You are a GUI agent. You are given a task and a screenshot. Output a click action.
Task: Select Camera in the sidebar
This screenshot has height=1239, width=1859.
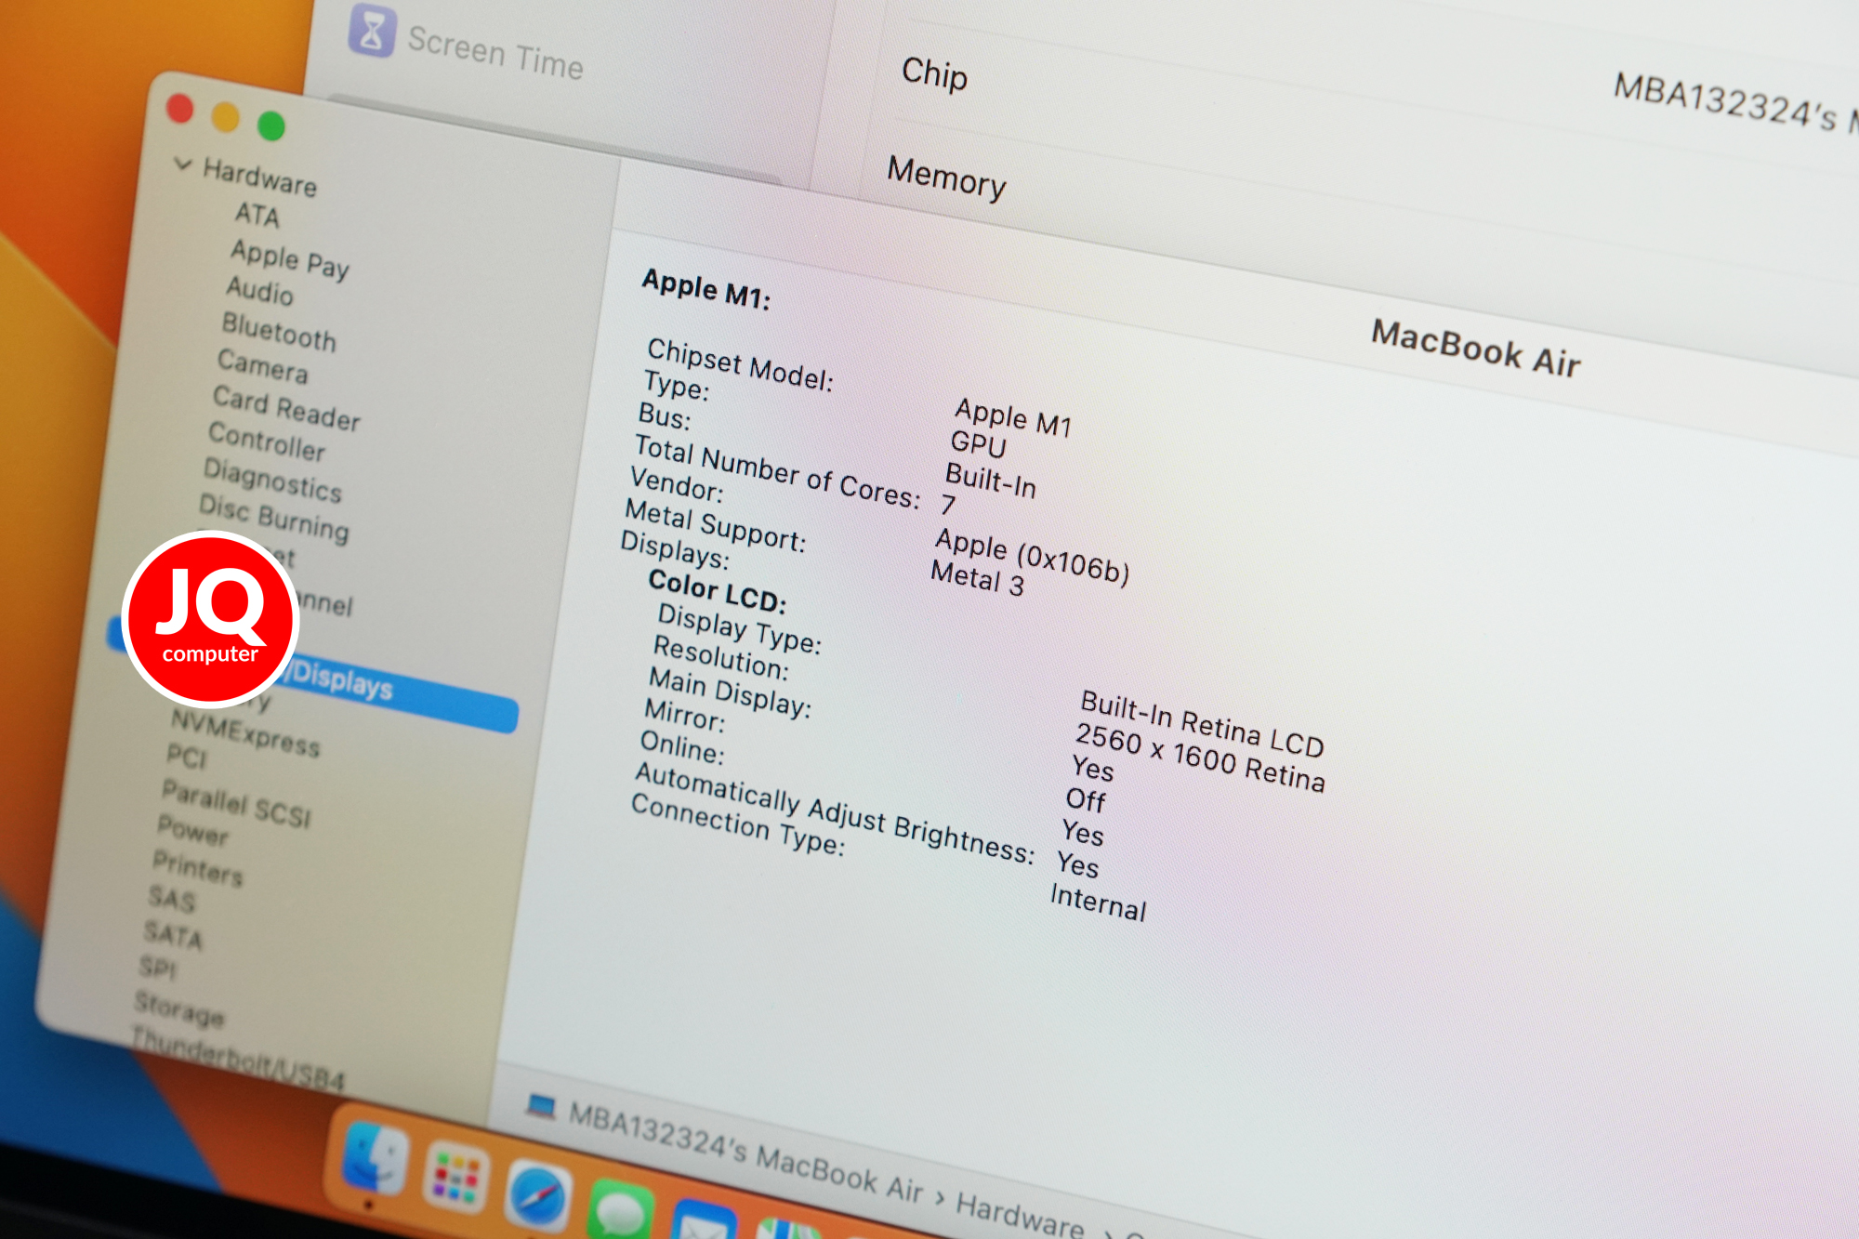pos(262,366)
